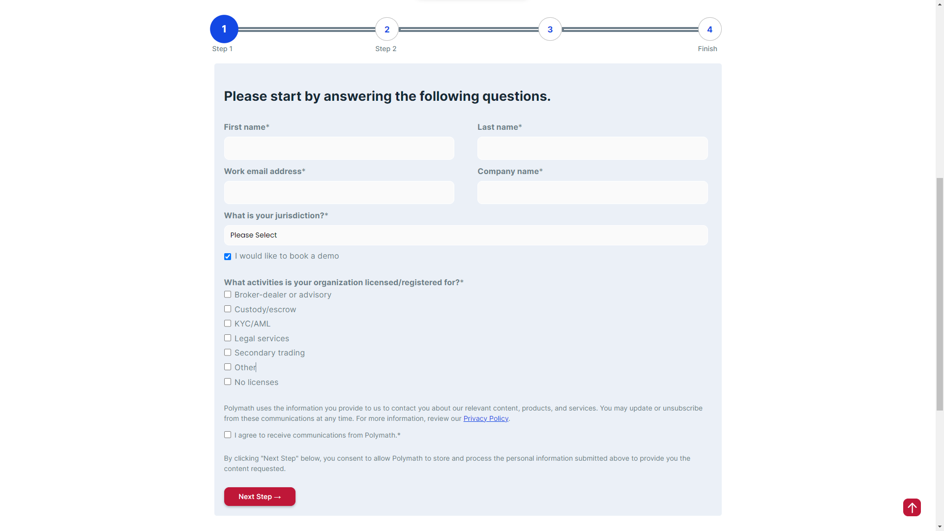The image size is (944, 531).
Task: Tick the Custody/escrow checkbox
Action: click(x=228, y=309)
